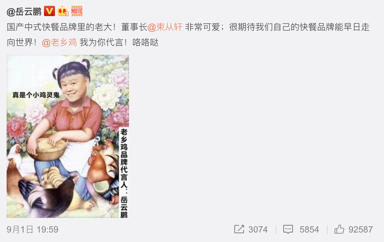
Task: Open the @岳云鹏 profile name
Action: tap(24, 11)
